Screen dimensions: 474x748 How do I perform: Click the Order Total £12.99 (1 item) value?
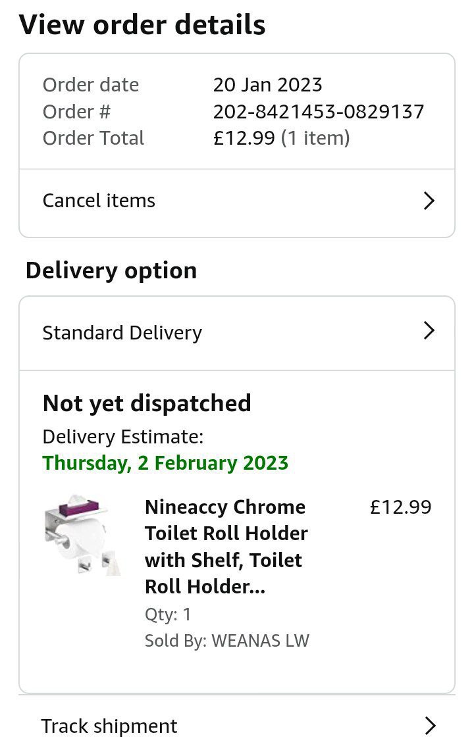click(281, 138)
